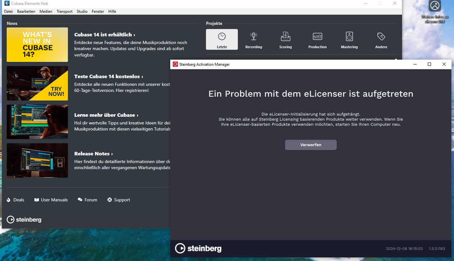
Task: Click the steinberg logo in the Cubase Hub
Action: (24, 220)
